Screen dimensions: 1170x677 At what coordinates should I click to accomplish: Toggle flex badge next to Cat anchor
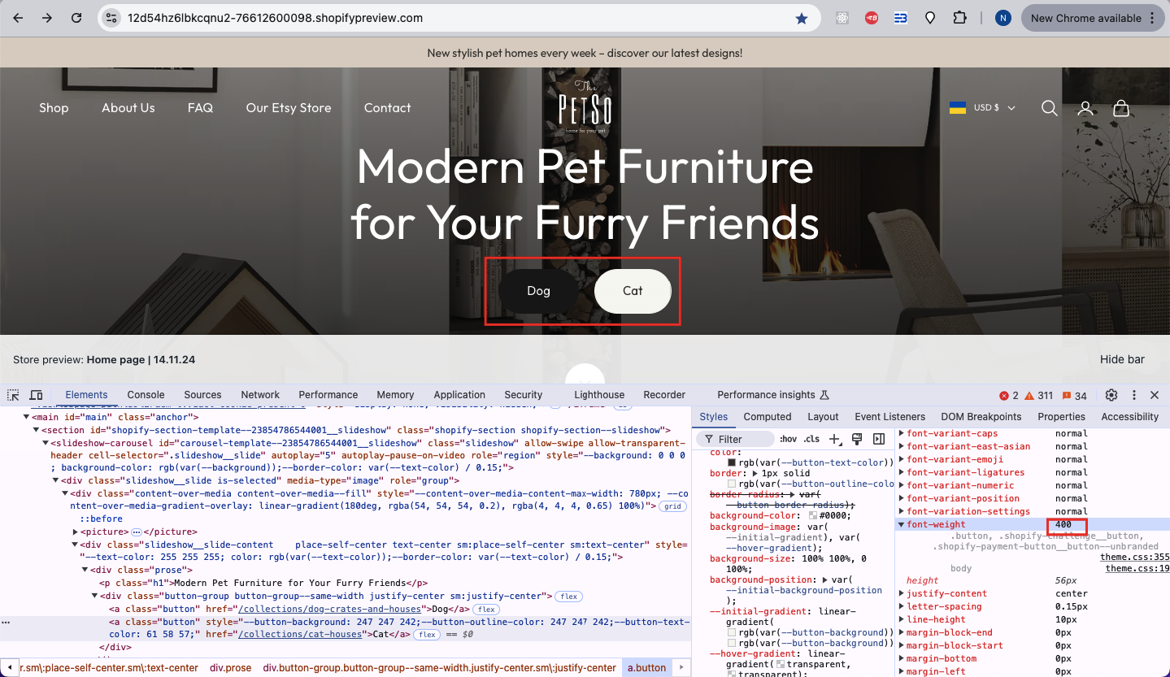[428, 635]
